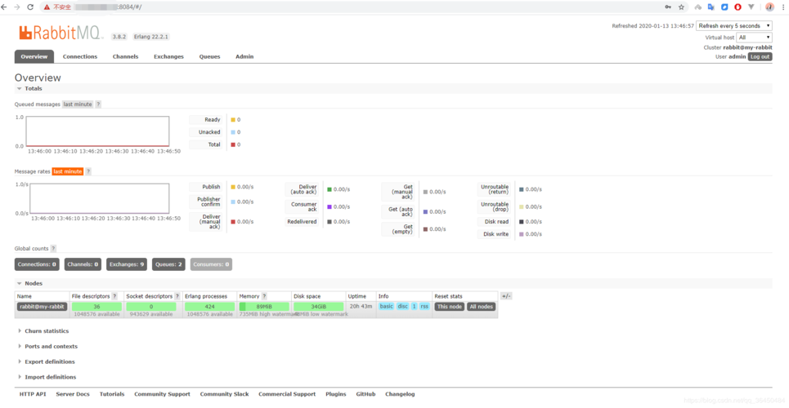Open the Refresh every 5 seconds dropdown

pyautogui.click(x=734, y=25)
